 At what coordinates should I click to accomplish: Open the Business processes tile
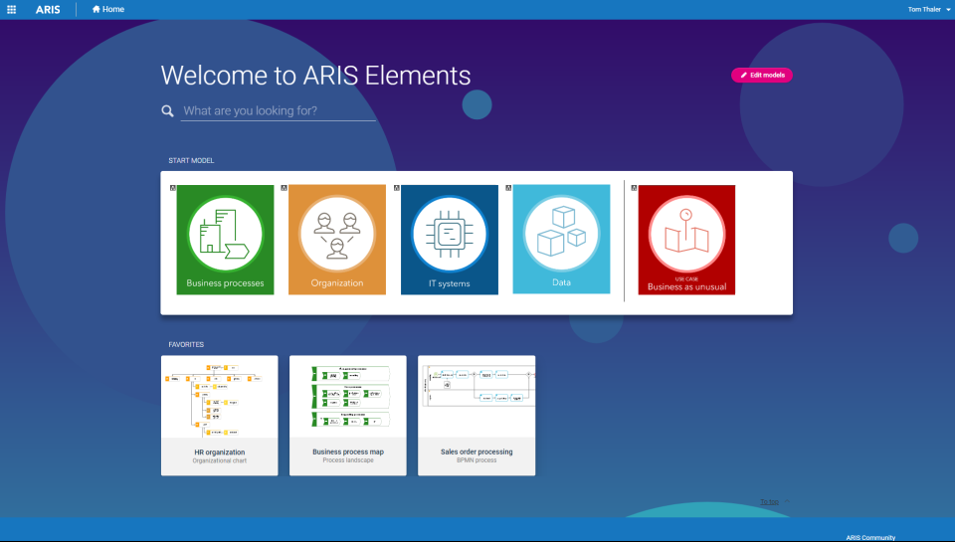click(226, 240)
